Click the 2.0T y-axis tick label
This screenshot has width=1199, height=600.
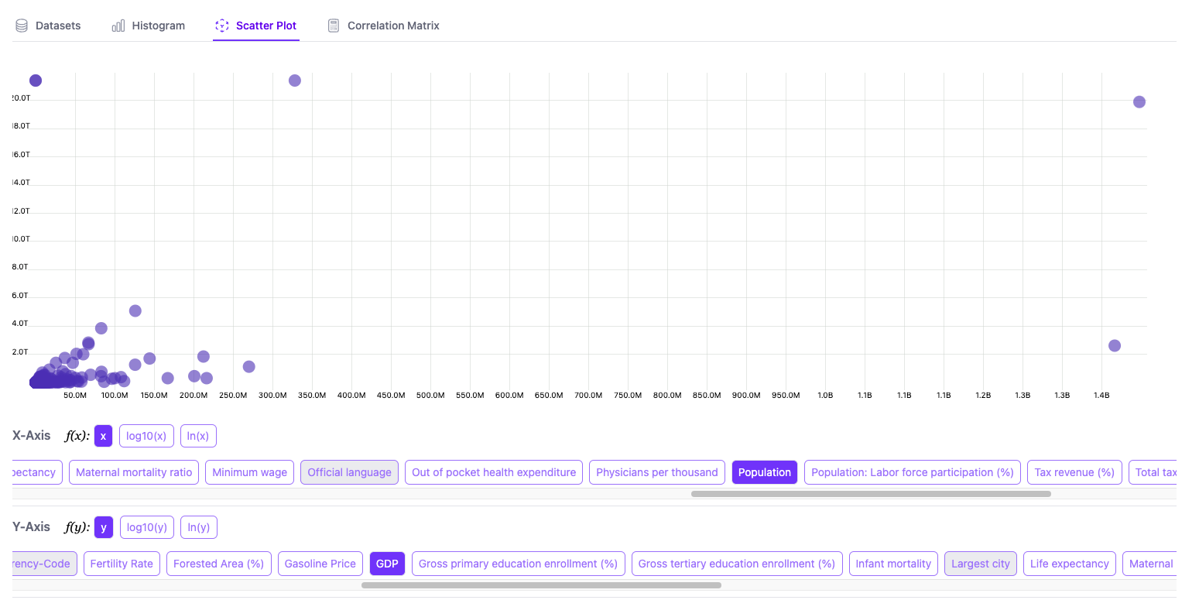[22, 351]
